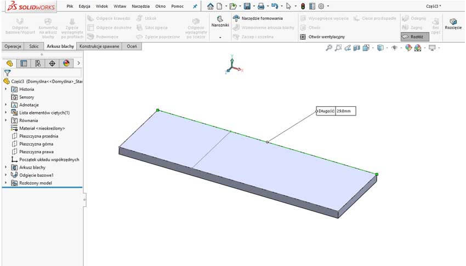
Task: Click the Zoom to Area icon
Action: [338, 48]
